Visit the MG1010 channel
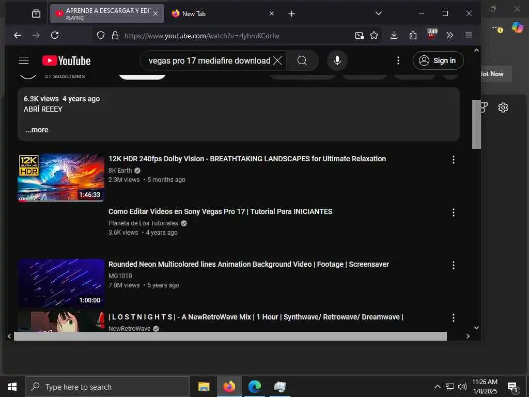The image size is (529, 397). click(120, 276)
